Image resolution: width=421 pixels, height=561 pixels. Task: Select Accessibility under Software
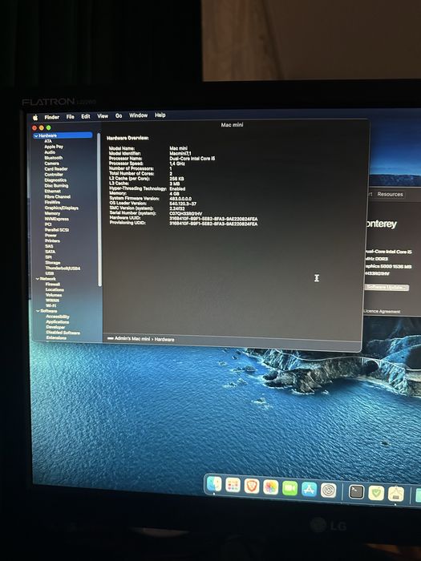point(58,317)
